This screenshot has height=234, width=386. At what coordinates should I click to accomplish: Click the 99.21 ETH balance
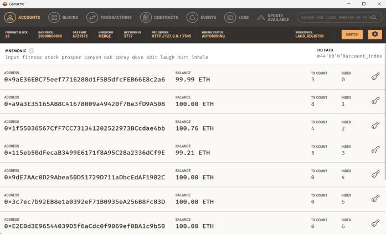pyautogui.click(x=193, y=153)
